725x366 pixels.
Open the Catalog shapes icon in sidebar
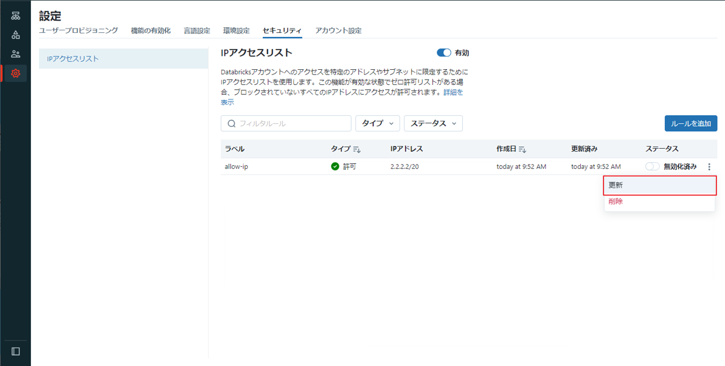(16, 35)
